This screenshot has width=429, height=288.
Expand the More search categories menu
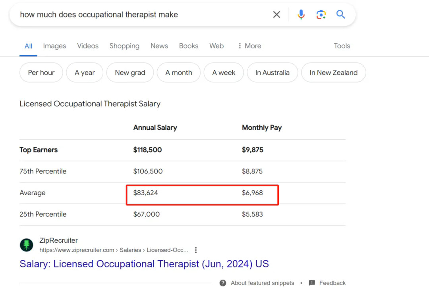point(249,46)
